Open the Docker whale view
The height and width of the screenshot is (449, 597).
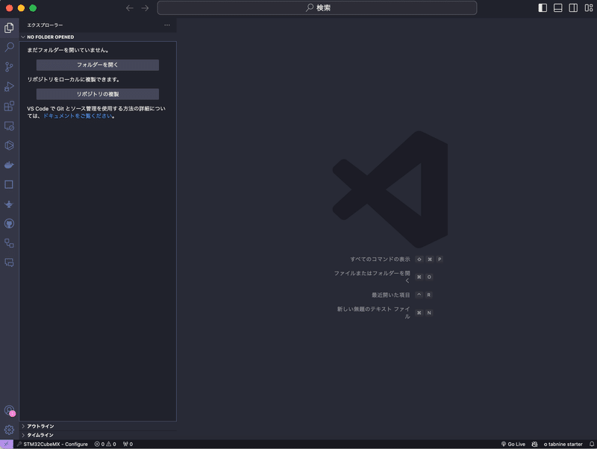pyautogui.click(x=9, y=165)
